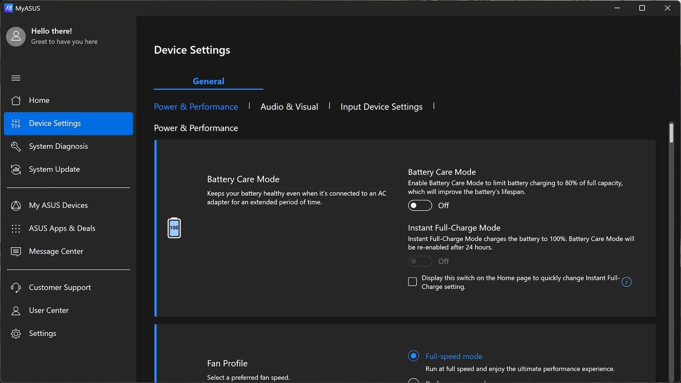Open the Audio & Visual section tab

pyautogui.click(x=289, y=107)
